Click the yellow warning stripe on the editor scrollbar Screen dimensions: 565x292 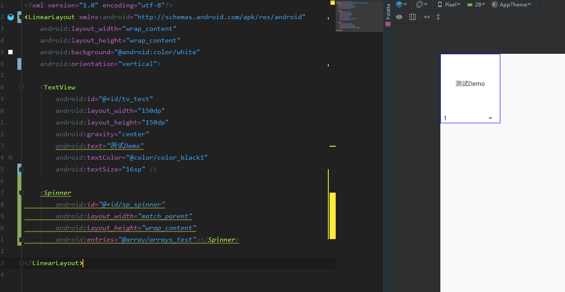[x=332, y=215]
